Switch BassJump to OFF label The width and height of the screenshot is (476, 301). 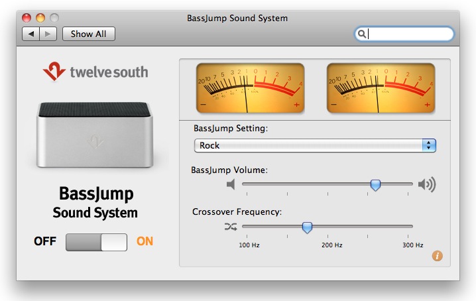pos(45,241)
